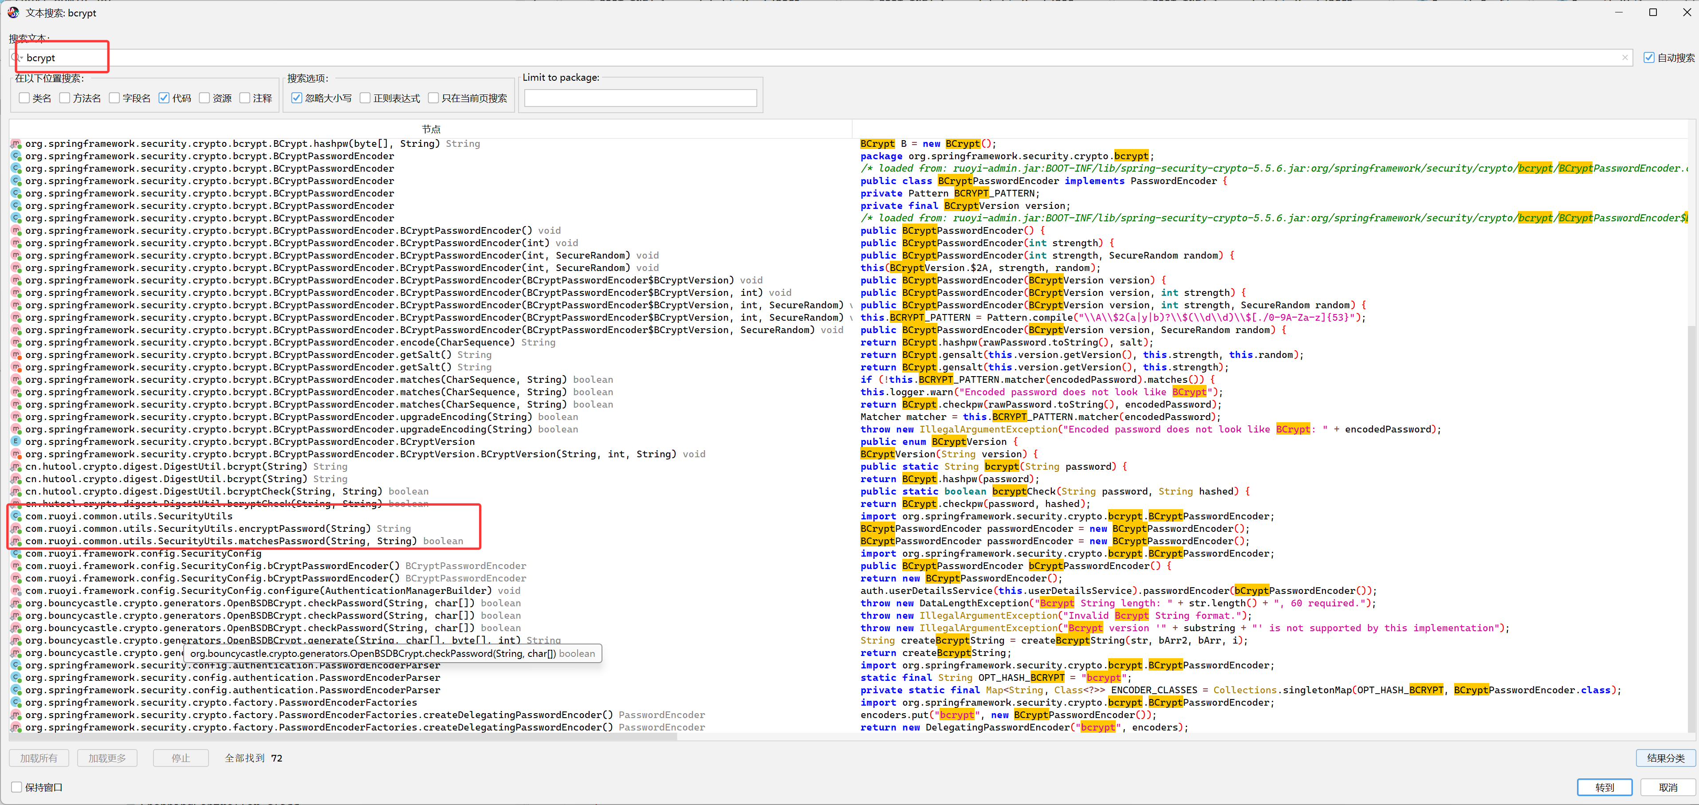Enable 只在当前页搜索 option
The image size is (1699, 805).
[x=433, y=98]
